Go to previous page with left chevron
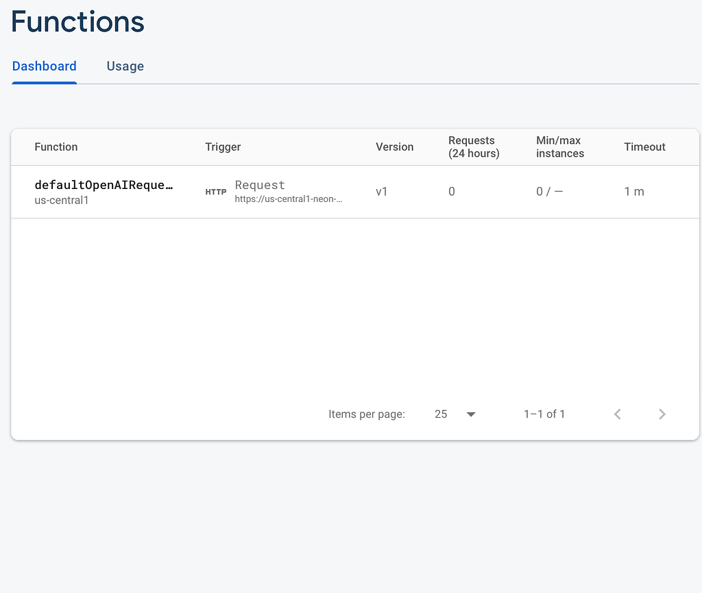 pos(618,414)
